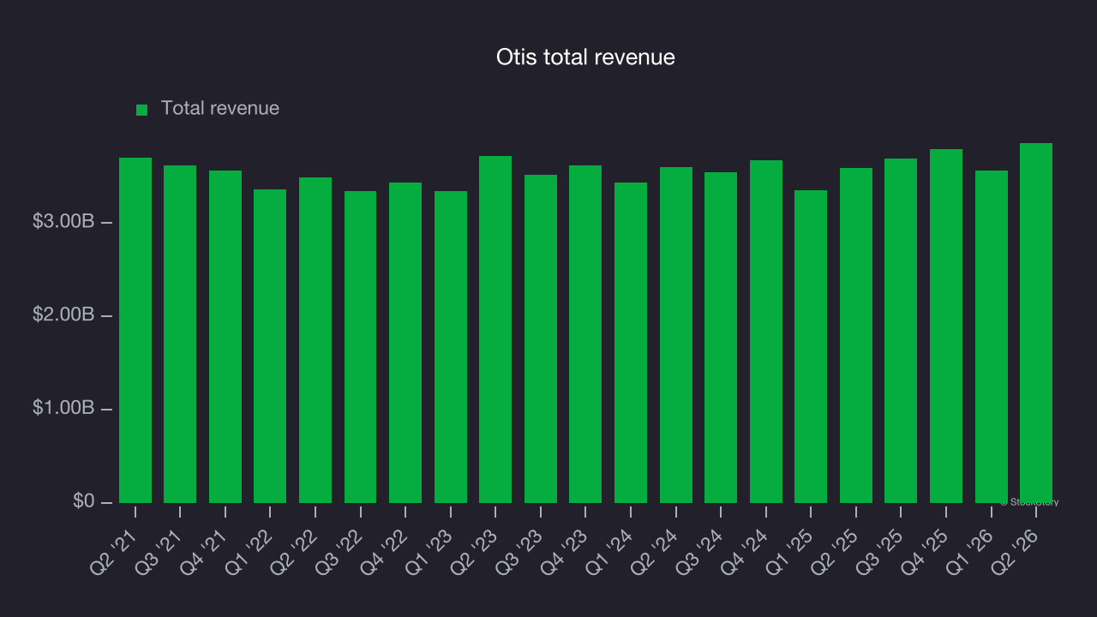
Task: Select the Q2 '23 revenue bar
Action: click(x=495, y=329)
